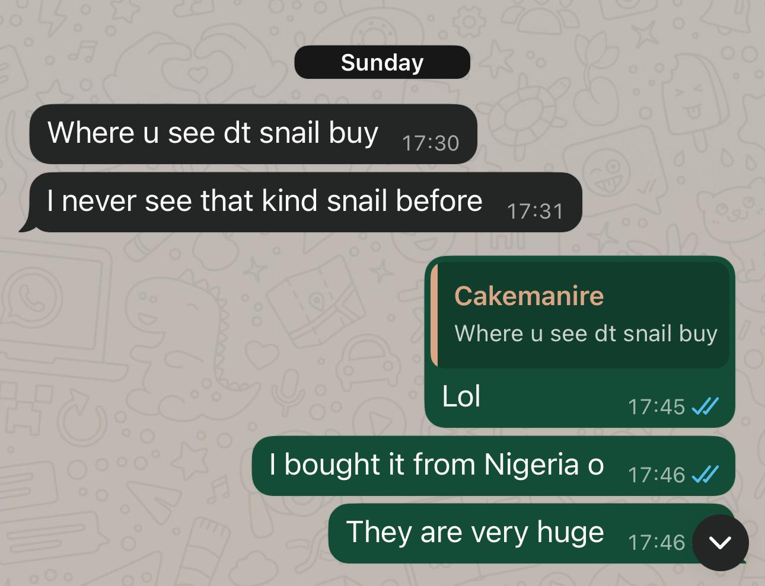Click the Cakemanire sender name
The height and width of the screenshot is (586, 765).
(529, 296)
